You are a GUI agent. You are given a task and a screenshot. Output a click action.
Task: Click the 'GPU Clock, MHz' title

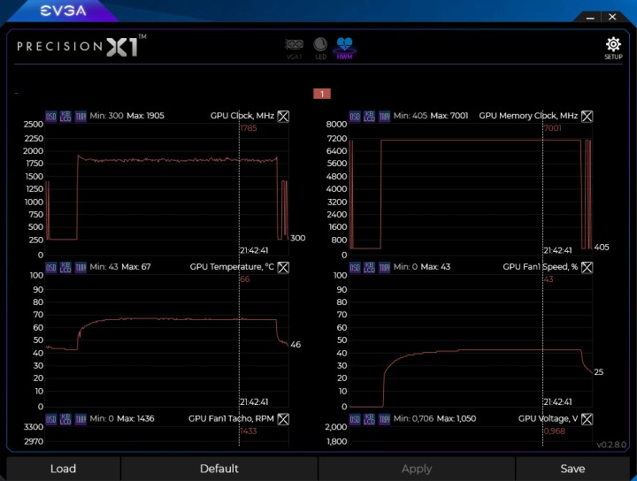click(x=242, y=116)
